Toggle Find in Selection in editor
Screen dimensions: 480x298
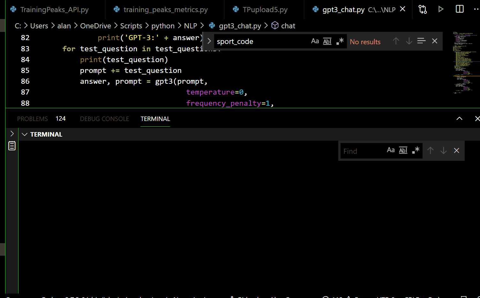tap(421, 41)
